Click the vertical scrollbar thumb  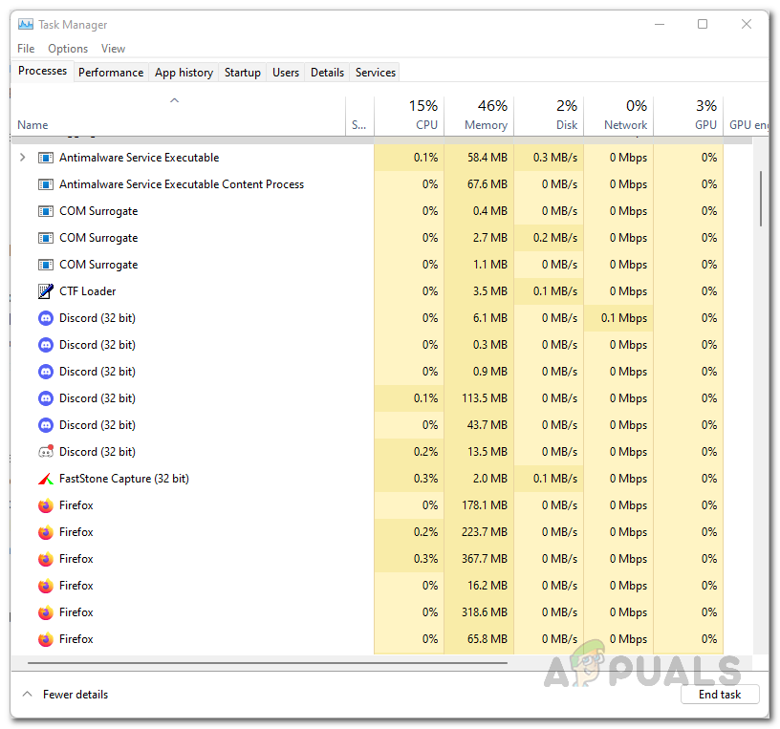[761, 199]
